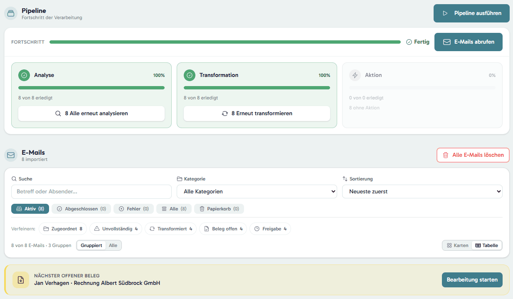
Task: Click the lightning bolt icon of Aktion
Action: tap(355, 75)
